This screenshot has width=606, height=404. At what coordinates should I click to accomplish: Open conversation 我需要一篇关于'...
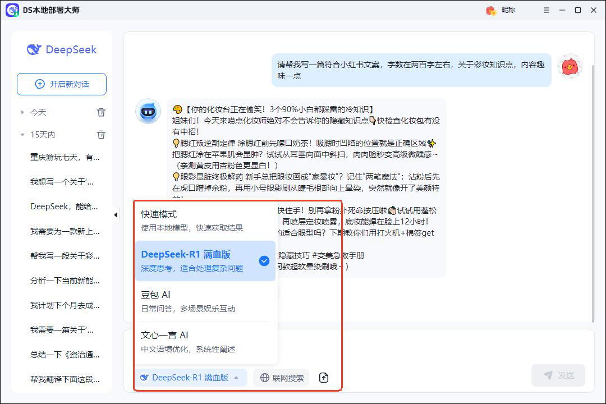[62, 330]
